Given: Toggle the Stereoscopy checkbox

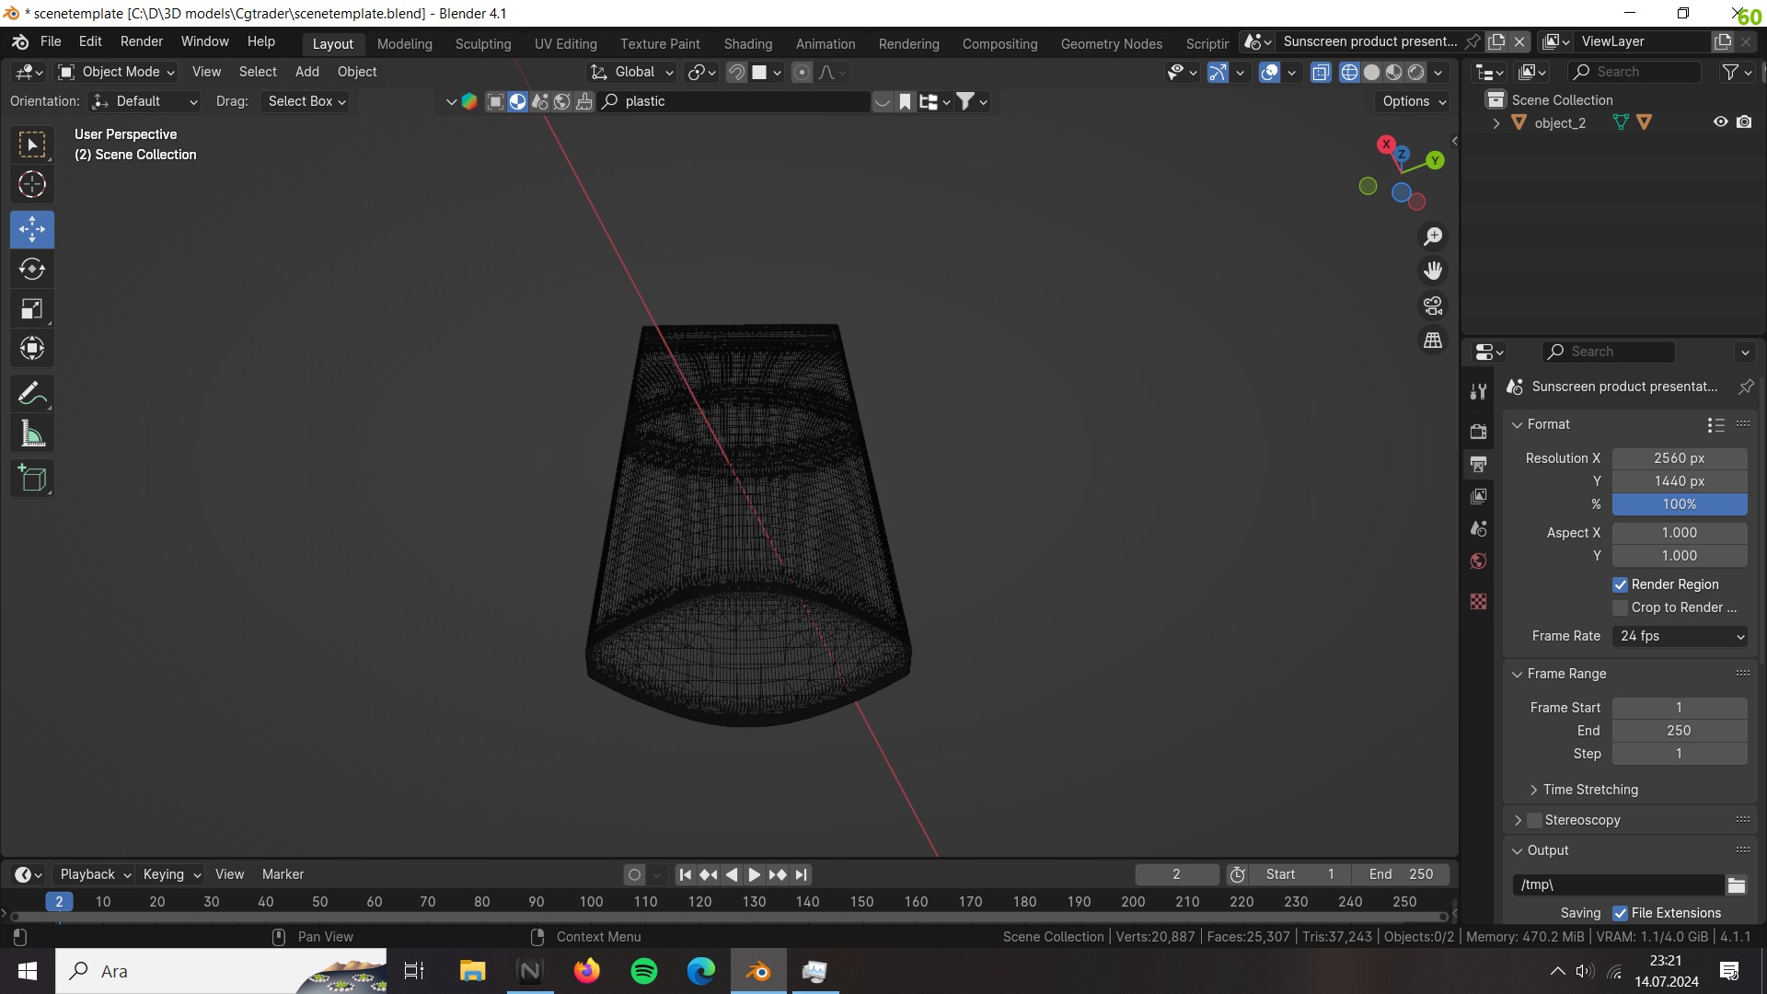Looking at the screenshot, I should click(x=1534, y=820).
